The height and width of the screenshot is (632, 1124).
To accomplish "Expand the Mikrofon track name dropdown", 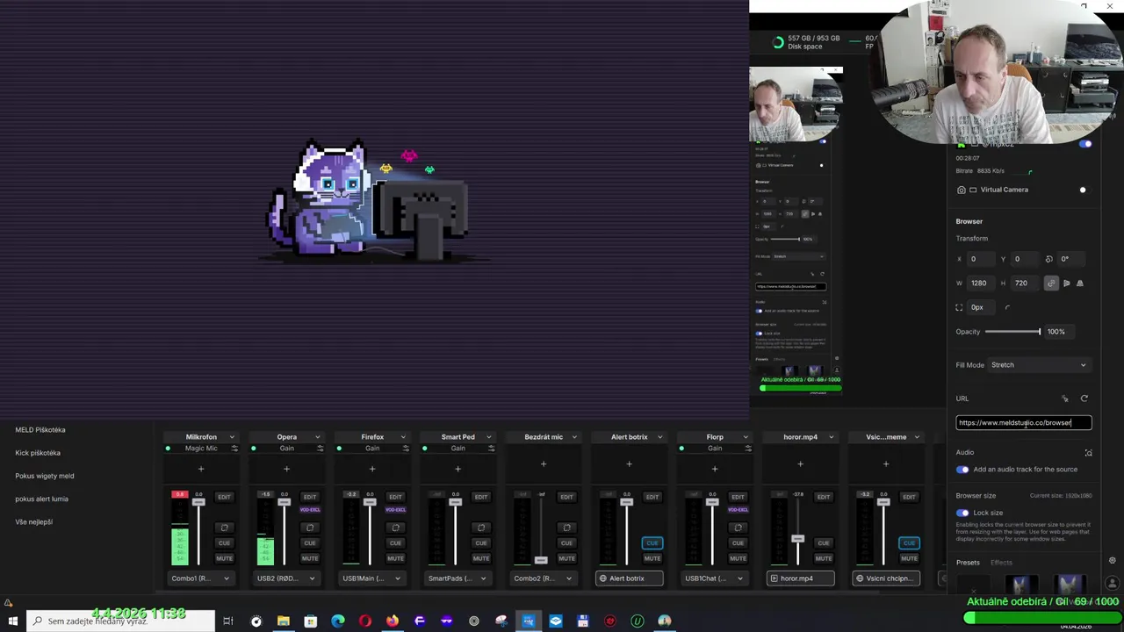I will [232, 437].
